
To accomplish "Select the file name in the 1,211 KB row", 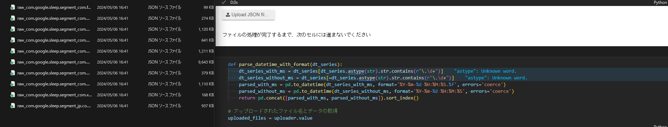I will click(x=54, y=51).
